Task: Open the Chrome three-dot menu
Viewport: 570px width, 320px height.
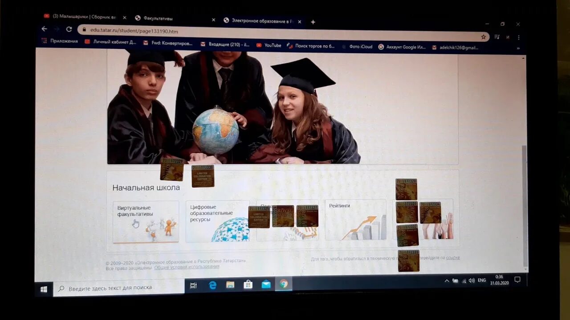Action: 518,37
